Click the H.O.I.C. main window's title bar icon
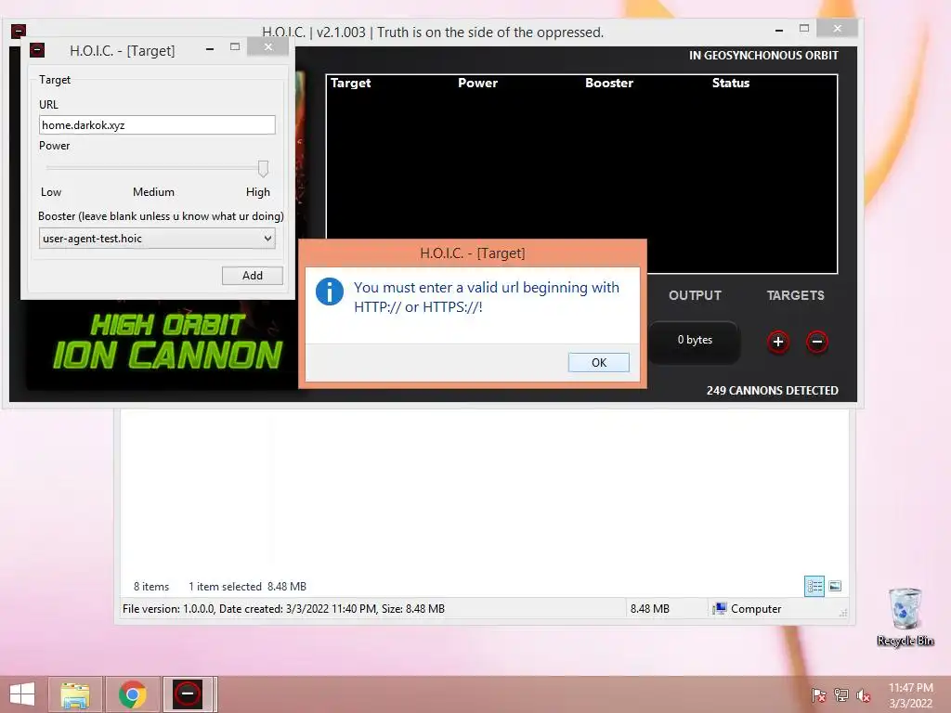The image size is (951, 713). (19, 31)
